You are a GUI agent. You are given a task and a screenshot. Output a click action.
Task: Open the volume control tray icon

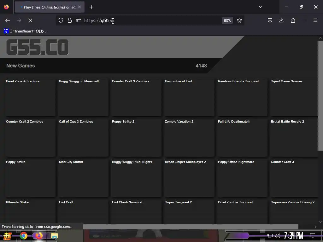click(278, 236)
